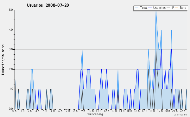
Task: Click the x-axis label '4 h'
Action: pos(45,111)
